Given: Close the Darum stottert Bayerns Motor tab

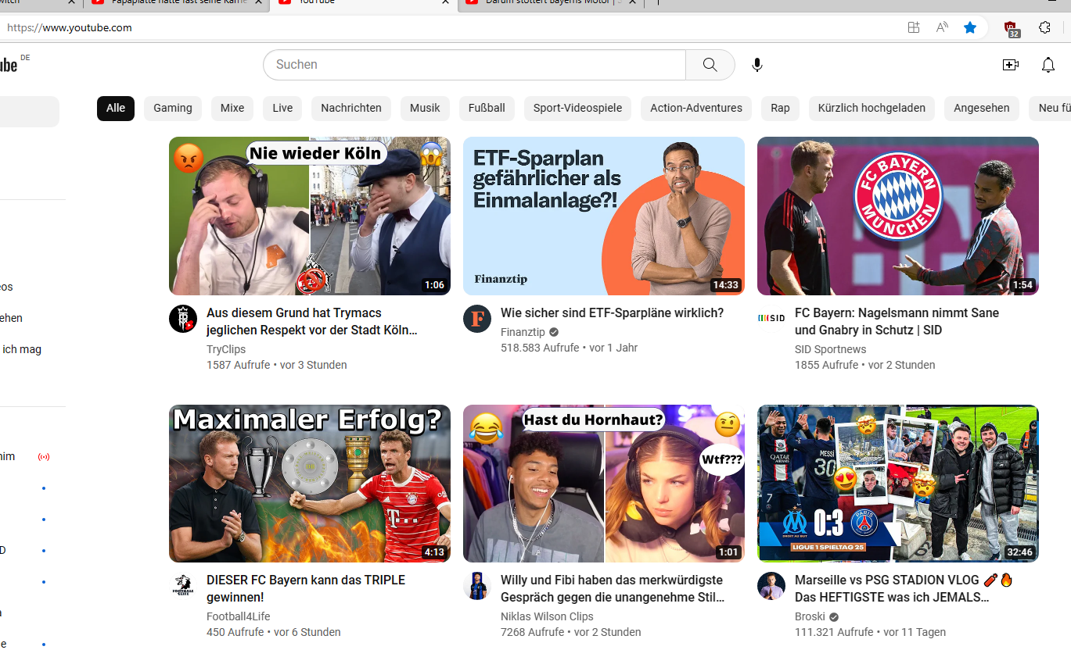Looking at the screenshot, I should (x=632, y=2).
